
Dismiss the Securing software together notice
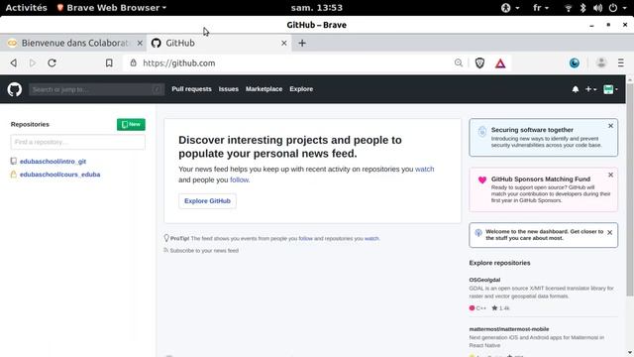(x=610, y=126)
